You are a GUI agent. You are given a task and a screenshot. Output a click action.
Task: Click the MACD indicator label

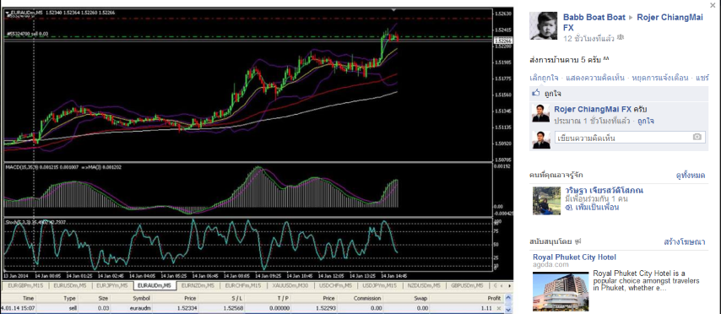coord(63,167)
